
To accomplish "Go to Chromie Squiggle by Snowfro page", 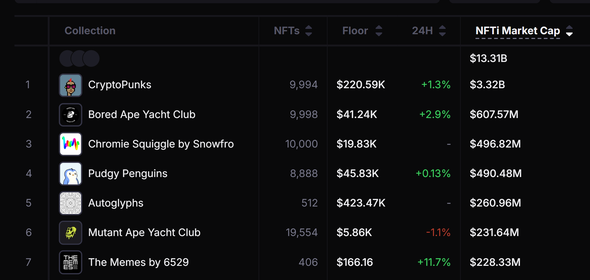I will tap(161, 144).
